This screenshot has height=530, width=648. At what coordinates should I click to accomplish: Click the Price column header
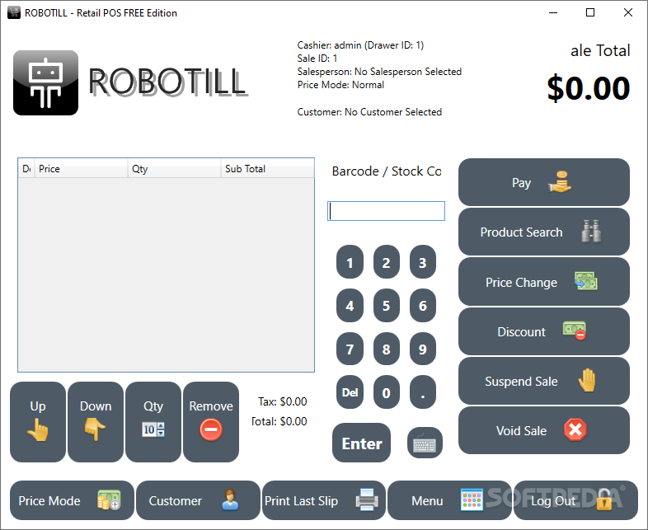81,168
